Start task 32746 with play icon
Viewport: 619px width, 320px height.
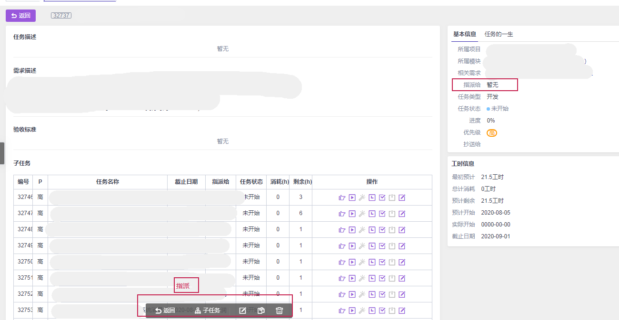352,198
